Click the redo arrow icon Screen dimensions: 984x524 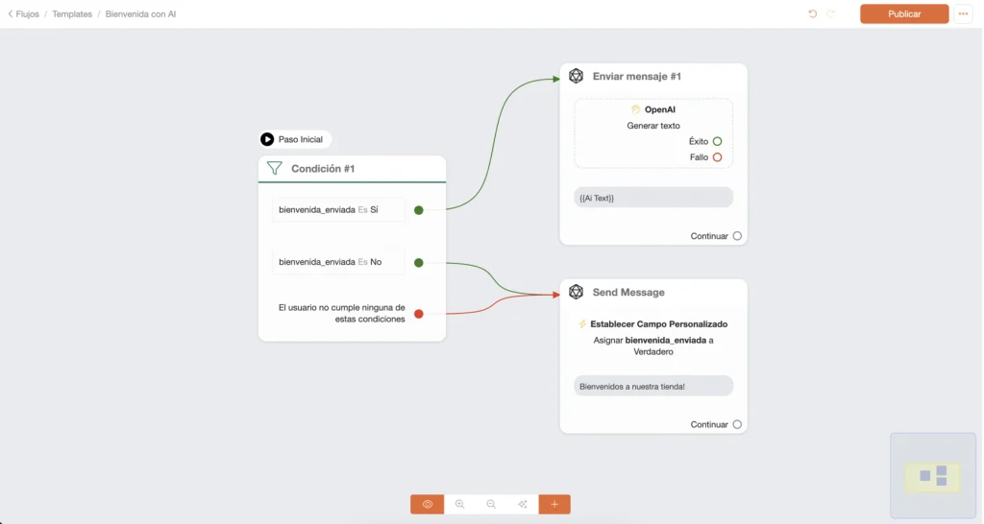click(x=831, y=13)
